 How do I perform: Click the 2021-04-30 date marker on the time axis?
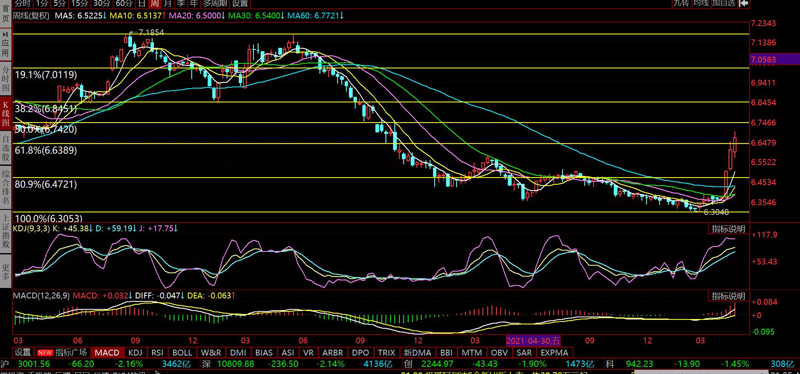click(533, 341)
